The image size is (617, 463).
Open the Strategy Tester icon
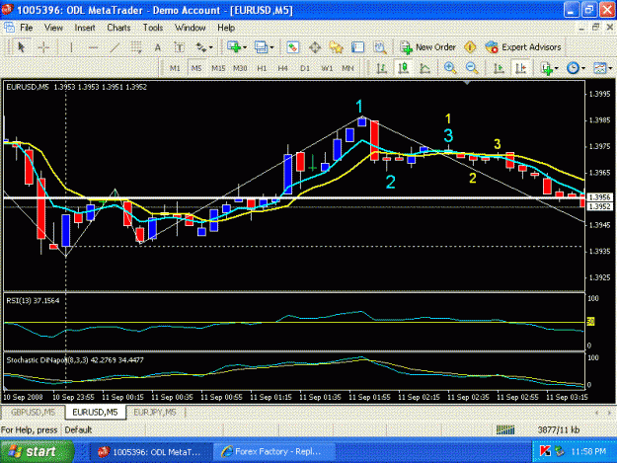tap(380, 47)
